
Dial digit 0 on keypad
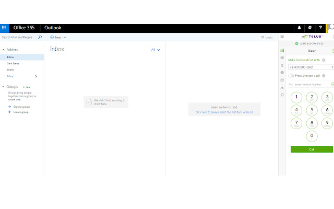click(312, 136)
